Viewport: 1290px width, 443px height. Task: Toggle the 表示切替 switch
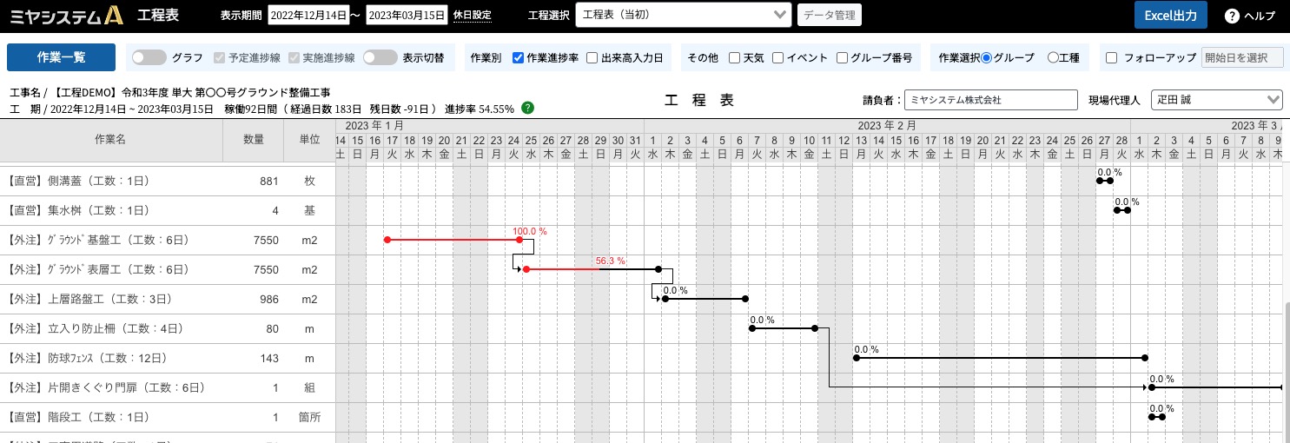[380, 57]
